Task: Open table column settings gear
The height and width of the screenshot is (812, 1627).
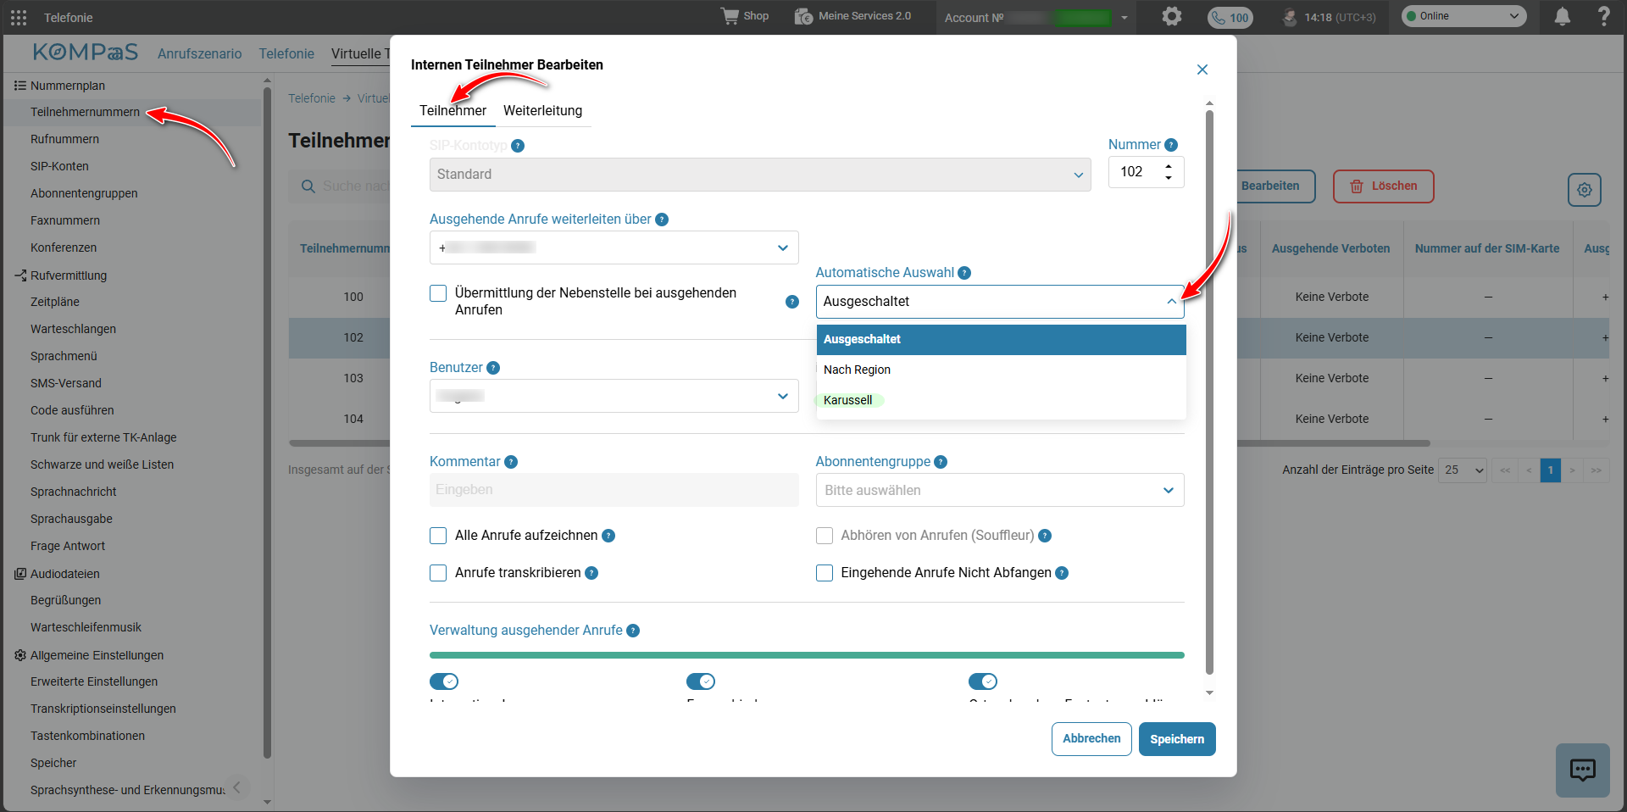Action: pyautogui.click(x=1585, y=190)
